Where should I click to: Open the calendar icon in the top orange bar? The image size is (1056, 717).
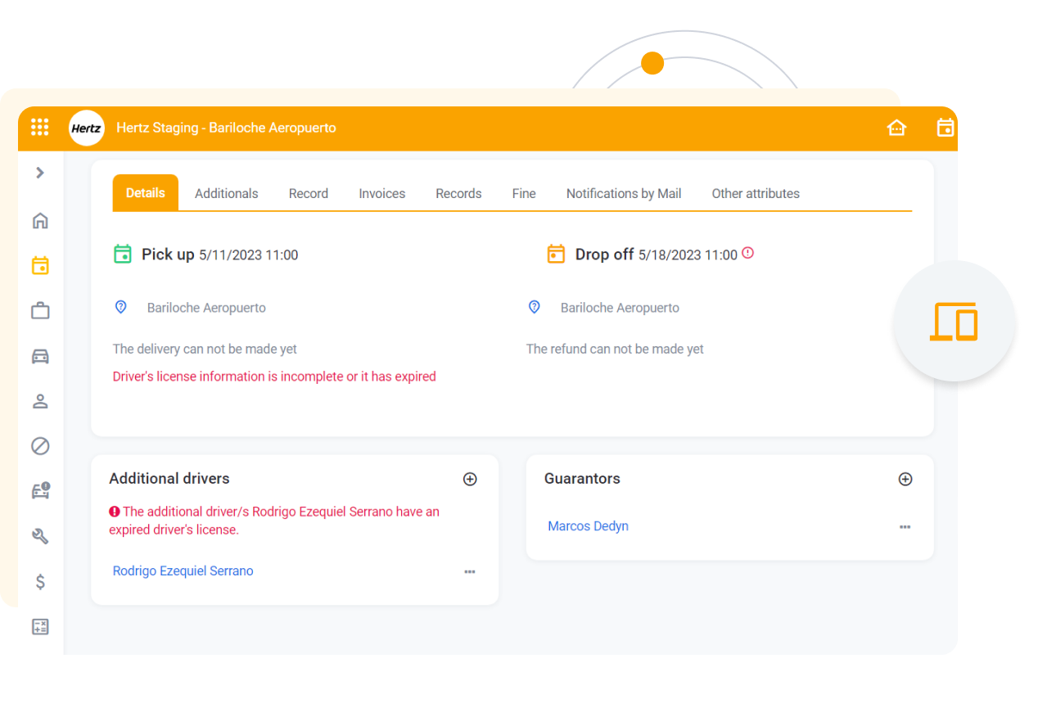(945, 128)
